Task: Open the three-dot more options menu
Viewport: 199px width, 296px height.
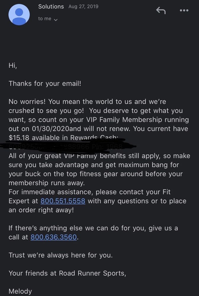Action: pos(184,11)
